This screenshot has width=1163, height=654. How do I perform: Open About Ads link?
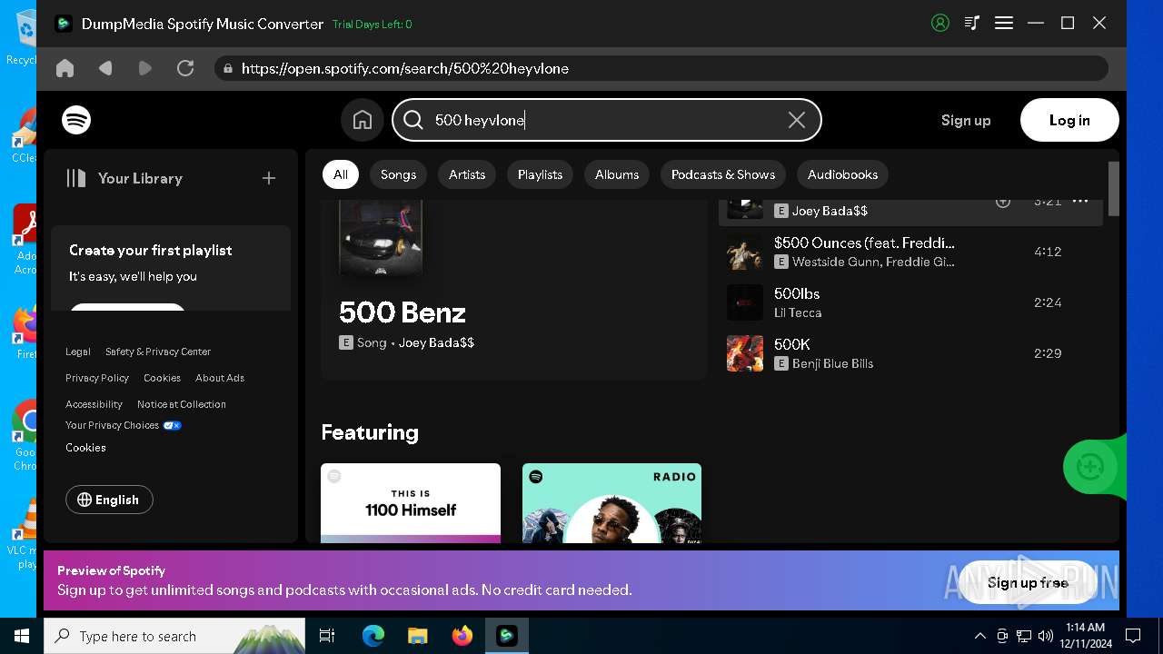pos(220,378)
